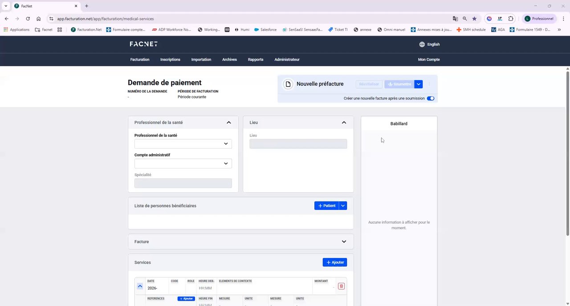Click the Babillard panel title

(399, 124)
